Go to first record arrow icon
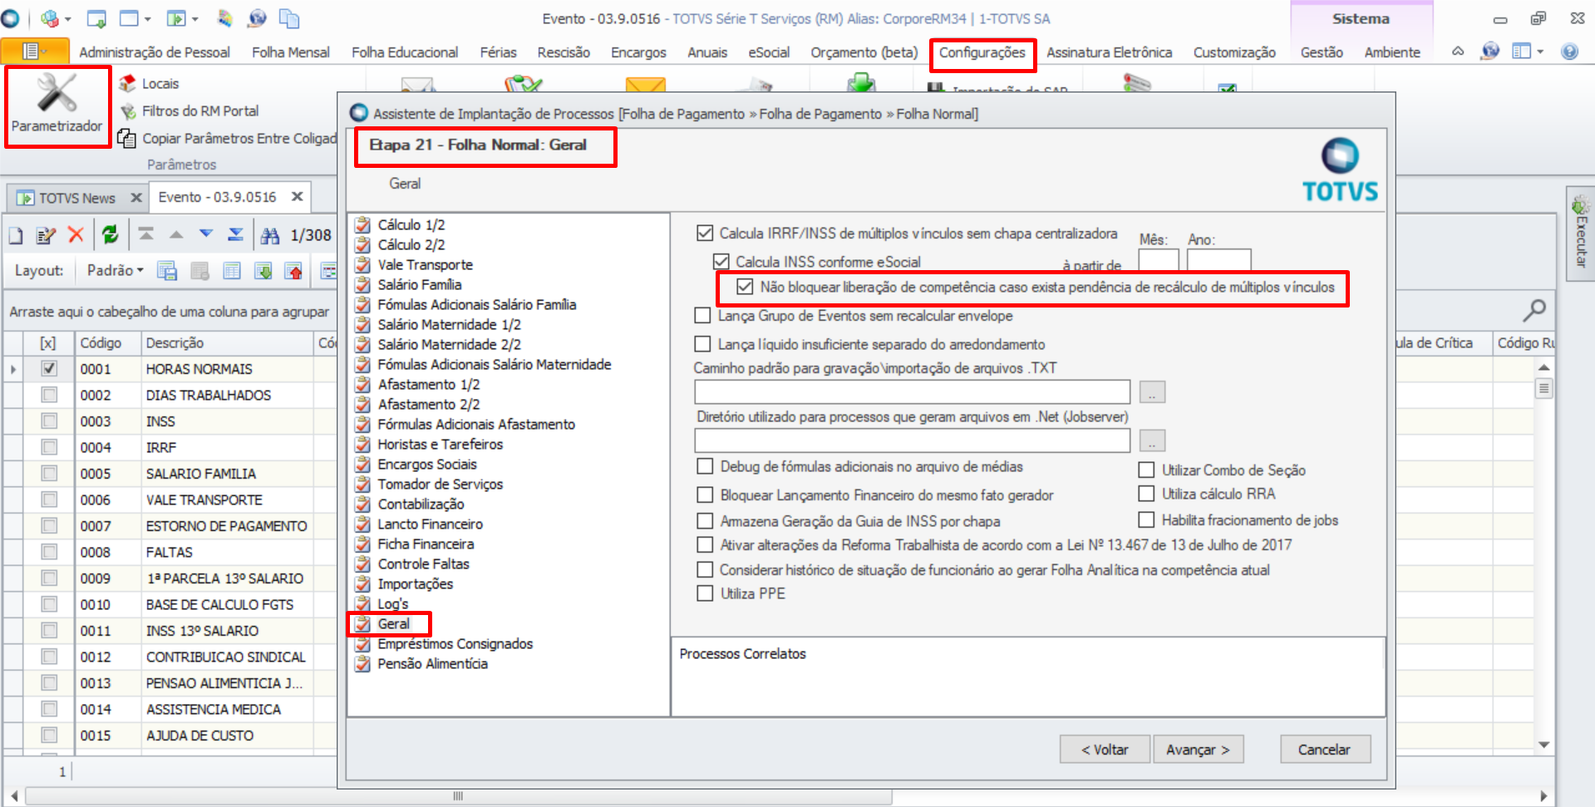Viewport: 1595px width, 807px height. click(x=146, y=235)
